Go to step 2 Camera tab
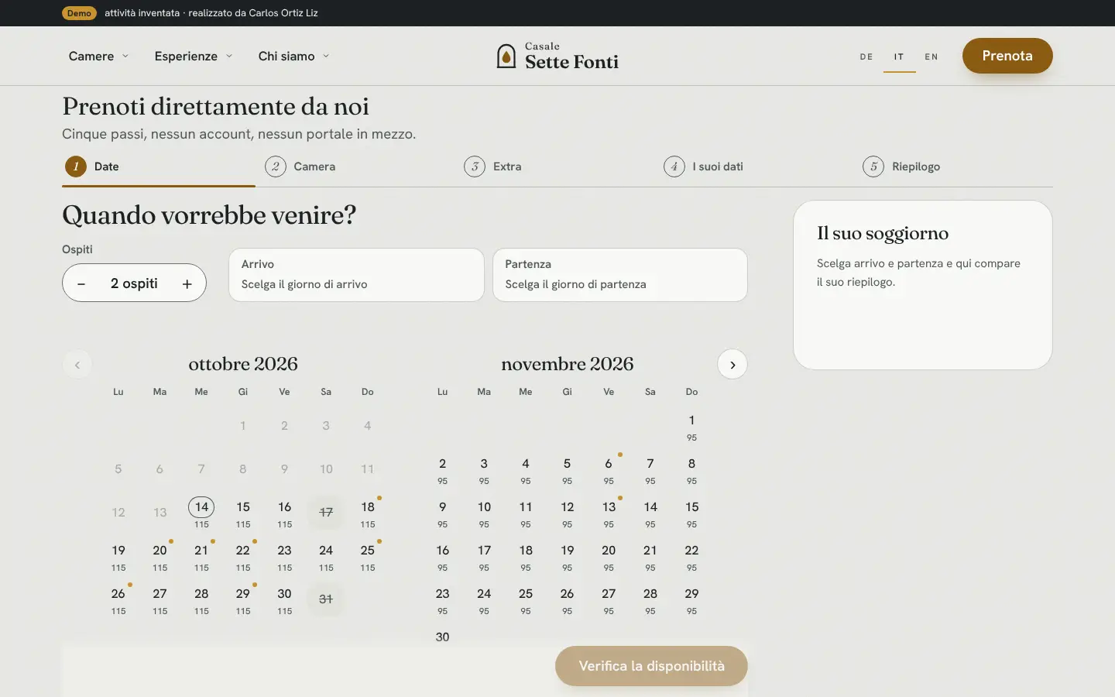The width and height of the screenshot is (1115, 697). (358, 167)
